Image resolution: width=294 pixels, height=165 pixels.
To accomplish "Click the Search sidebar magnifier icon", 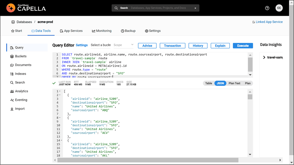I will pyautogui.click(x=12, y=83).
